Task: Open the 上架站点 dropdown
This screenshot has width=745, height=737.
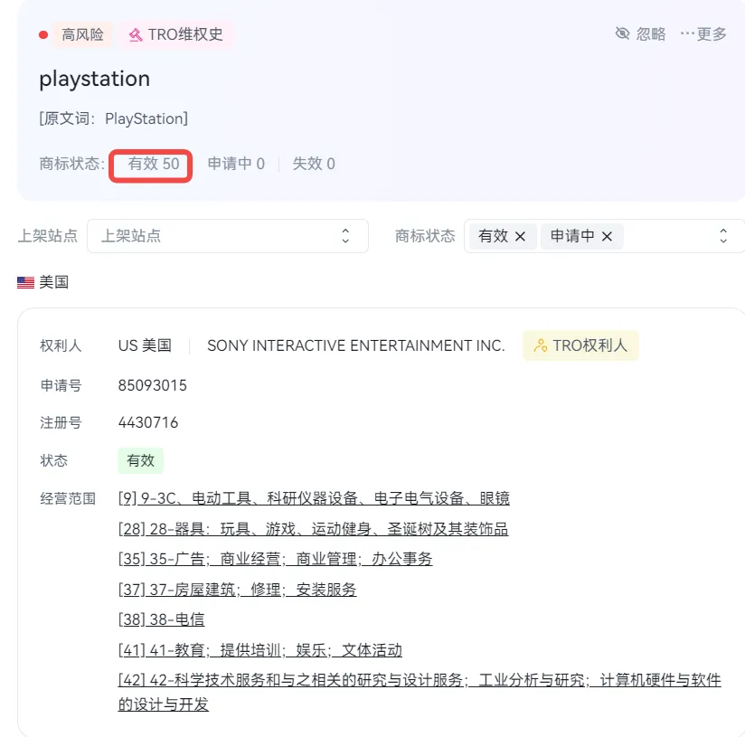Action: (x=228, y=236)
